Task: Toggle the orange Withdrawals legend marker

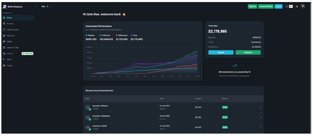Action: pos(117,35)
